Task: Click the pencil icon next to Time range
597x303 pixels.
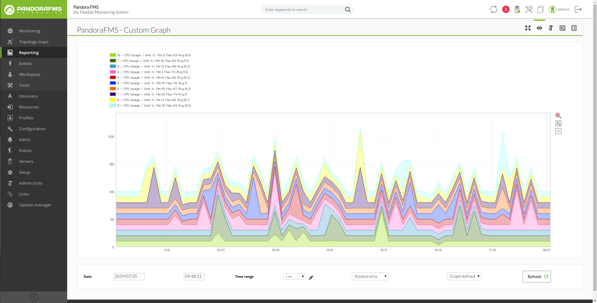Action: pyautogui.click(x=311, y=277)
